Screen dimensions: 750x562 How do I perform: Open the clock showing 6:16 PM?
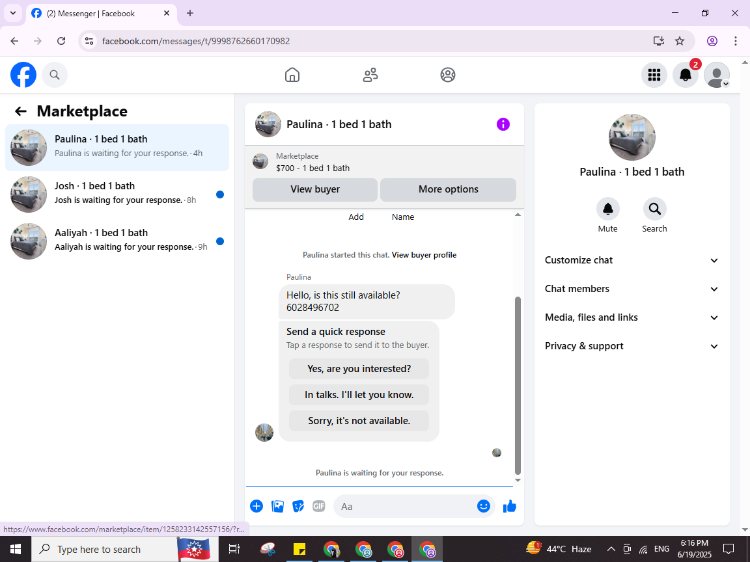click(695, 549)
